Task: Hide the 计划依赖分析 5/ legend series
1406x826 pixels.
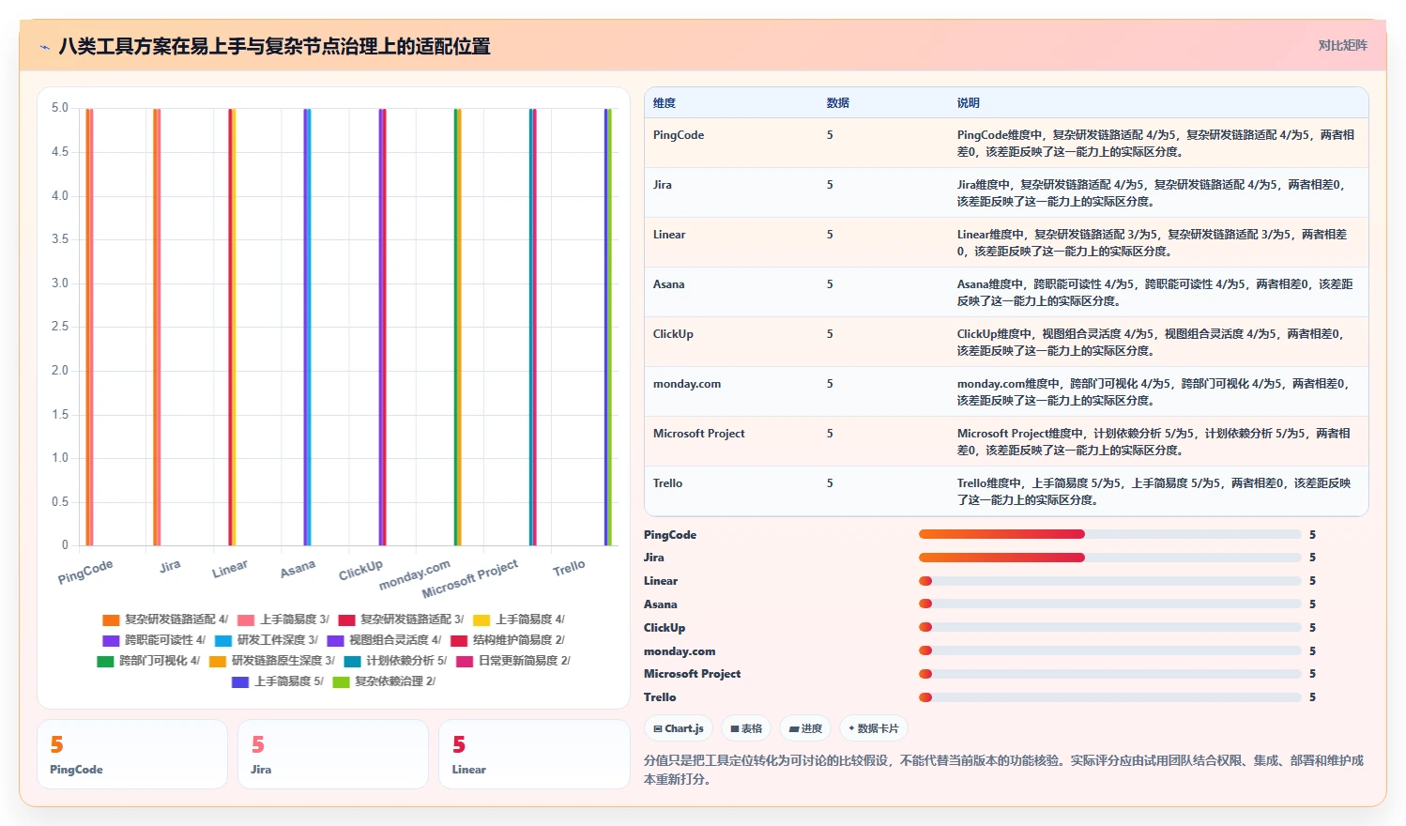Action: click(395, 661)
